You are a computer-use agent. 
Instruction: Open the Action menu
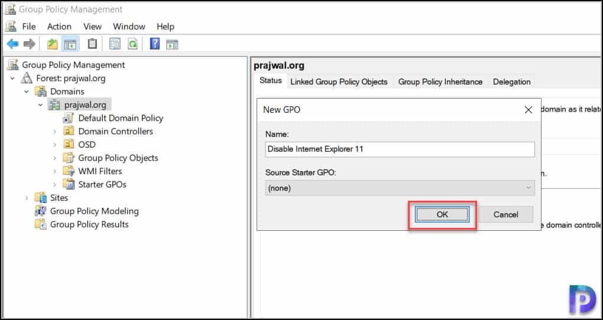click(x=59, y=27)
